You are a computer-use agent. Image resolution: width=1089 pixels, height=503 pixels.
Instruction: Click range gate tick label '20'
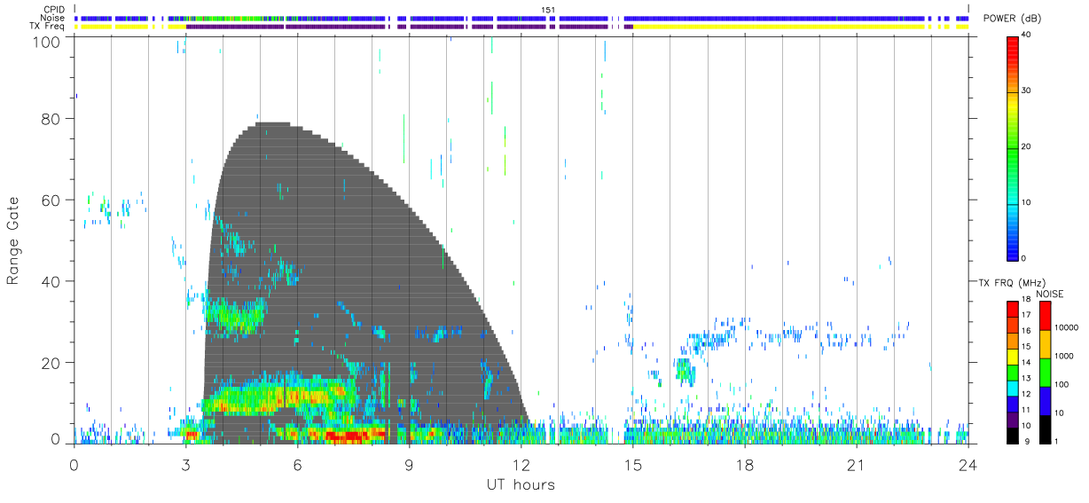click(51, 363)
